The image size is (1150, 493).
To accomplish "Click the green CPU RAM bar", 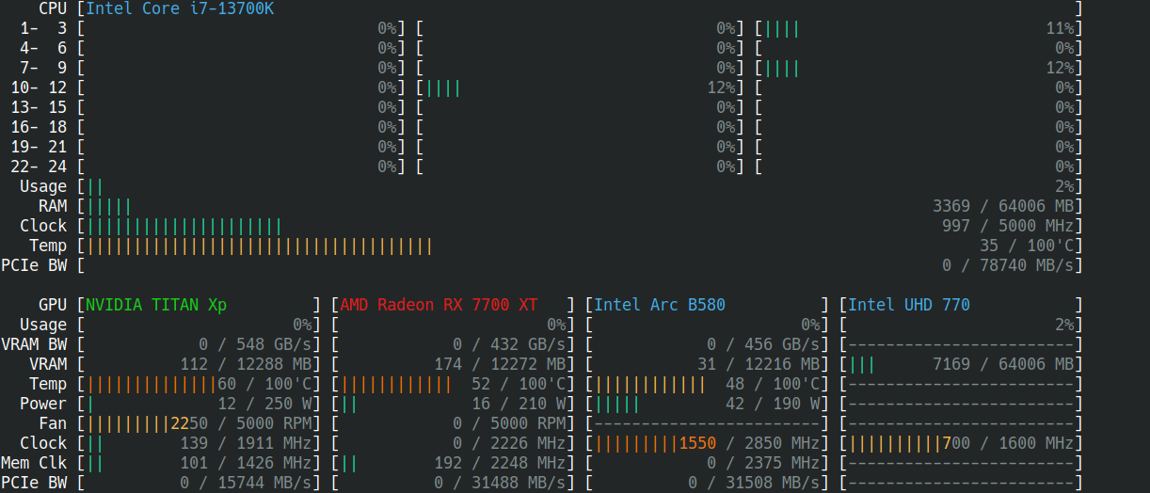I will click(109, 206).
